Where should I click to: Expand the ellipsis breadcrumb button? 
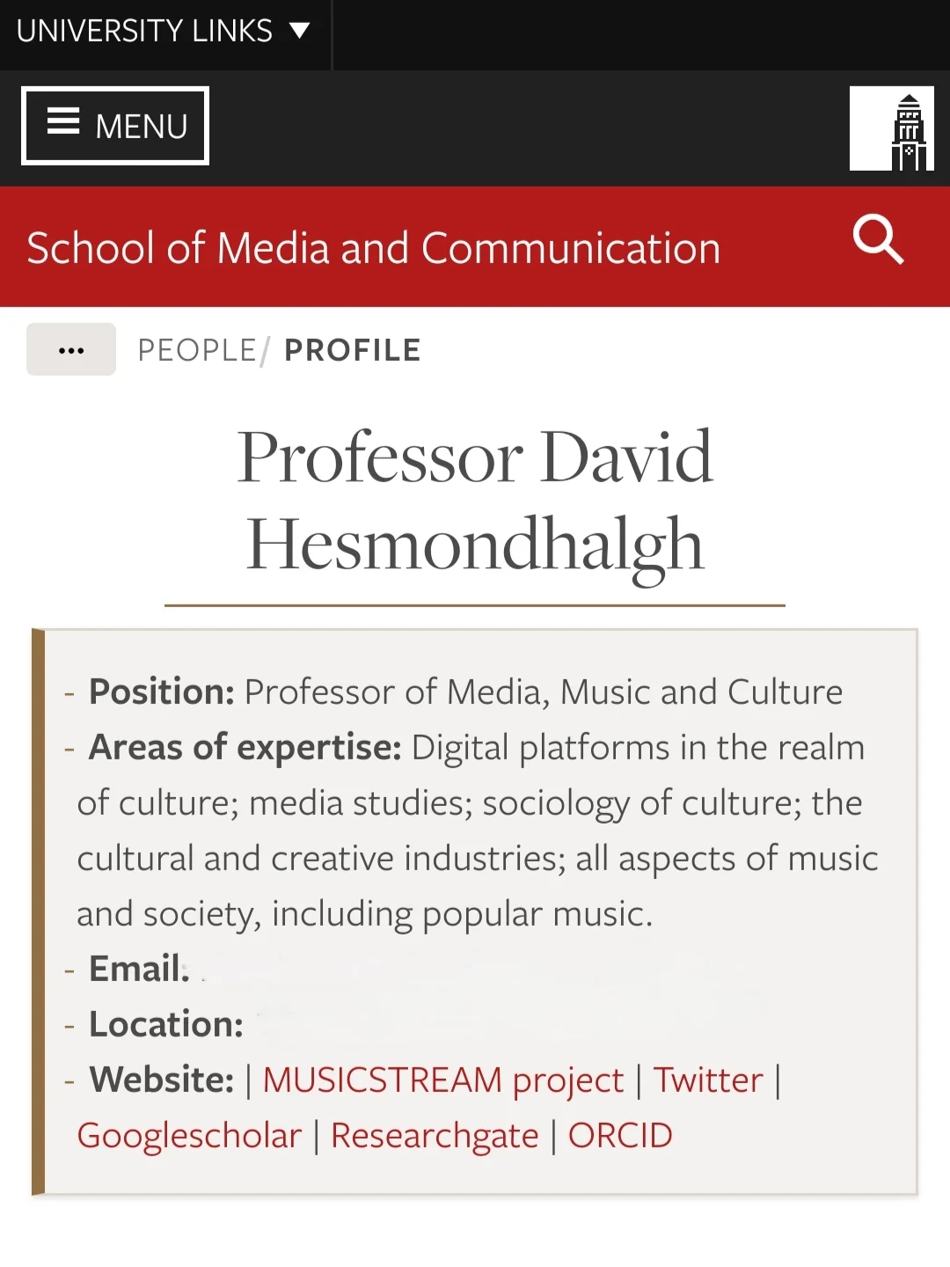click(71, 350)
